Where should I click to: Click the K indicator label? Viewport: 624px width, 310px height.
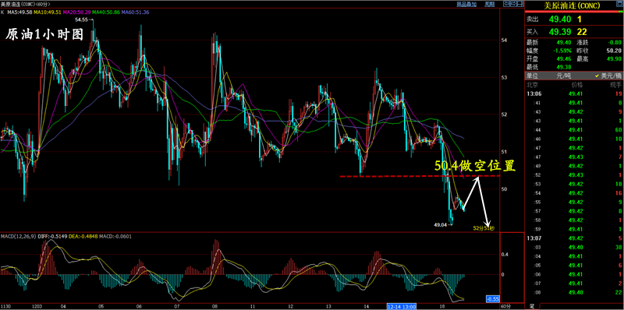[x=2, y=12]
